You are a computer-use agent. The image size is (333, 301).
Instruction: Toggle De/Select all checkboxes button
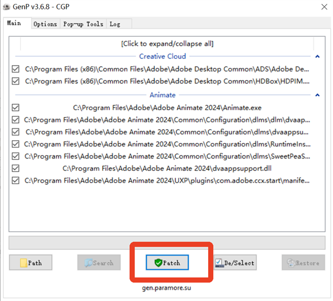click(x=235, y=263)
